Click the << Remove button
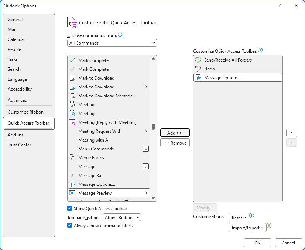 pos(175,143)
